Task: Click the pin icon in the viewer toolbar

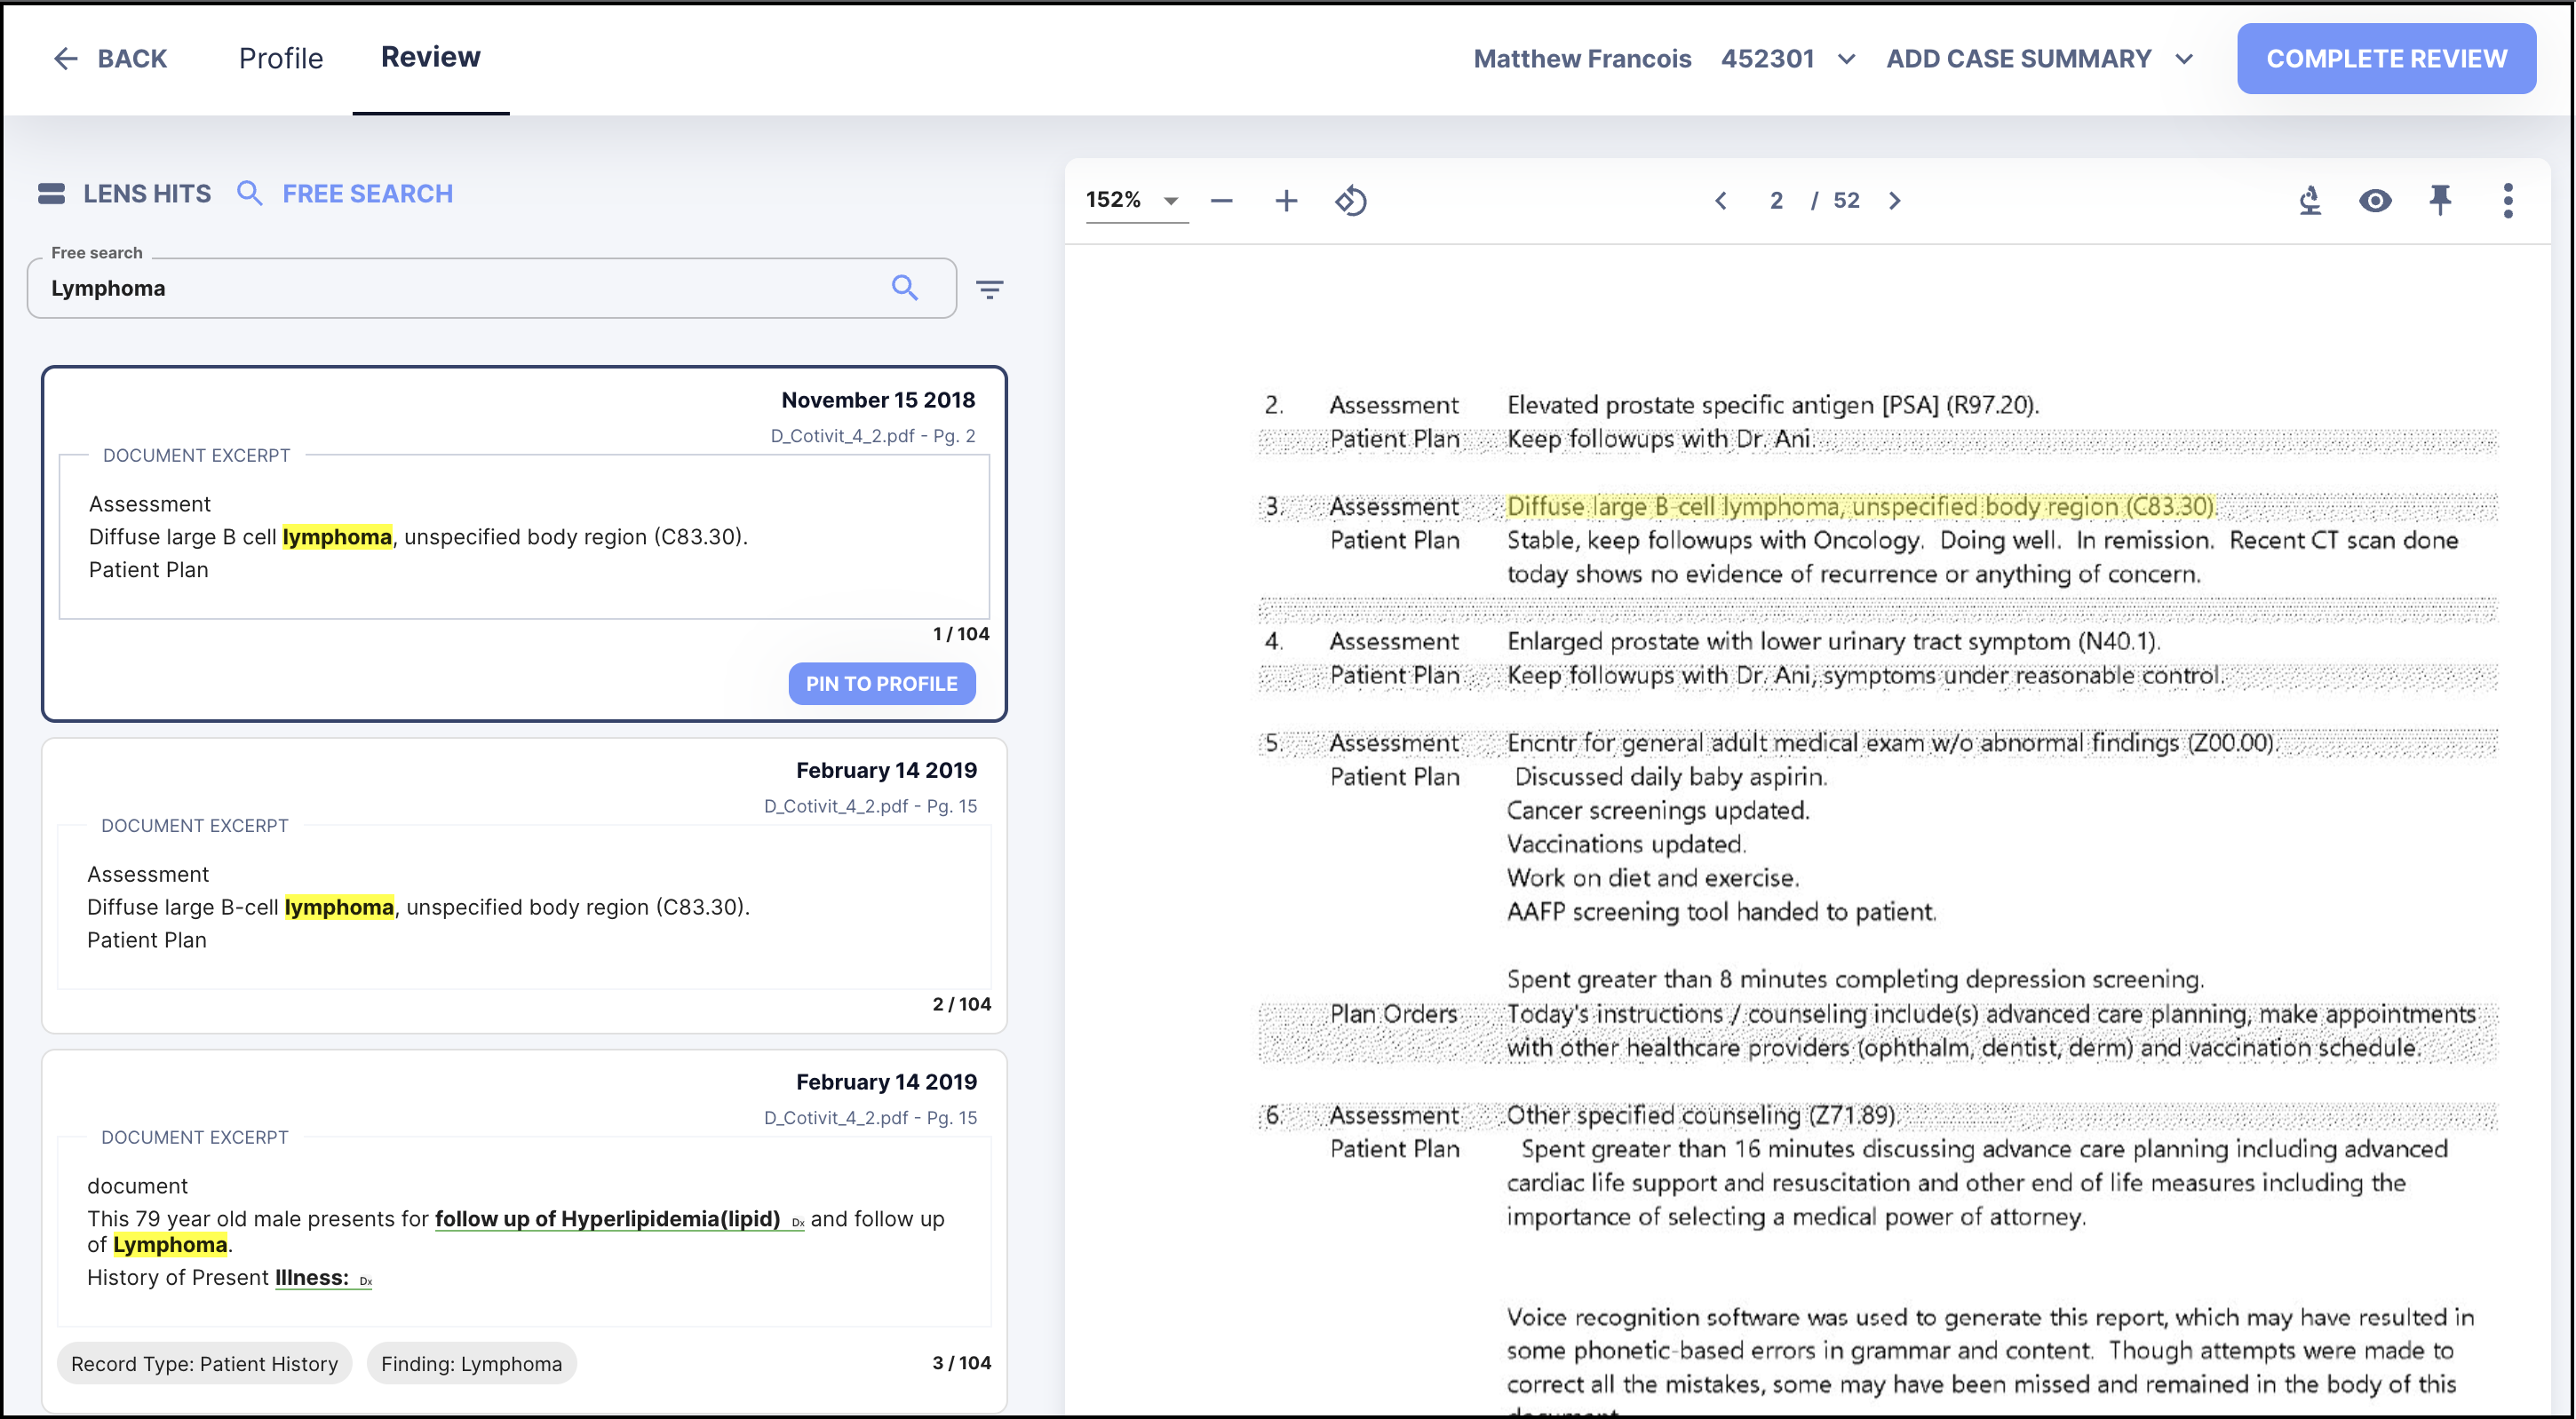Action: [2440, 201]
